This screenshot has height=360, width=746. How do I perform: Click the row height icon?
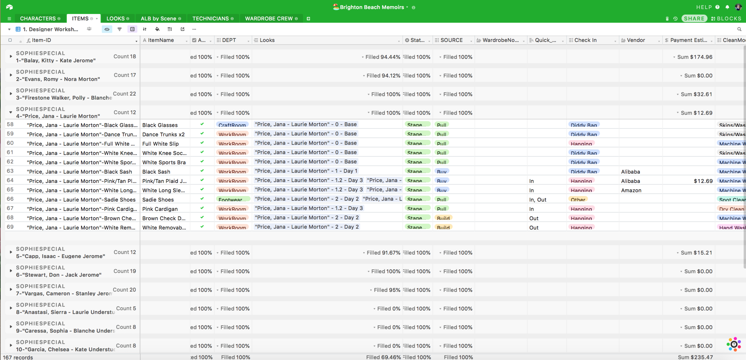tap(170, 29)
